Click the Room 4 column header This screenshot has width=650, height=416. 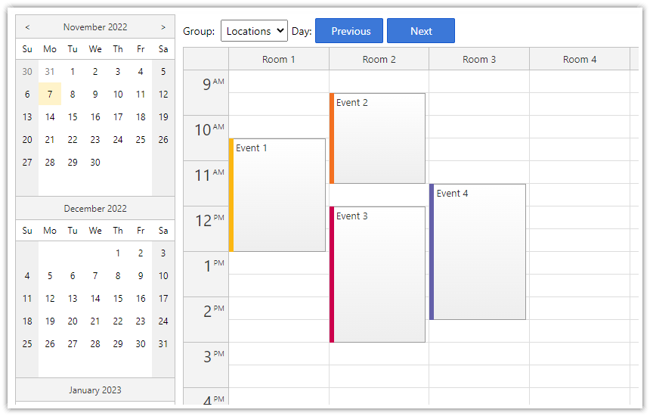click(x=579, y=59)
